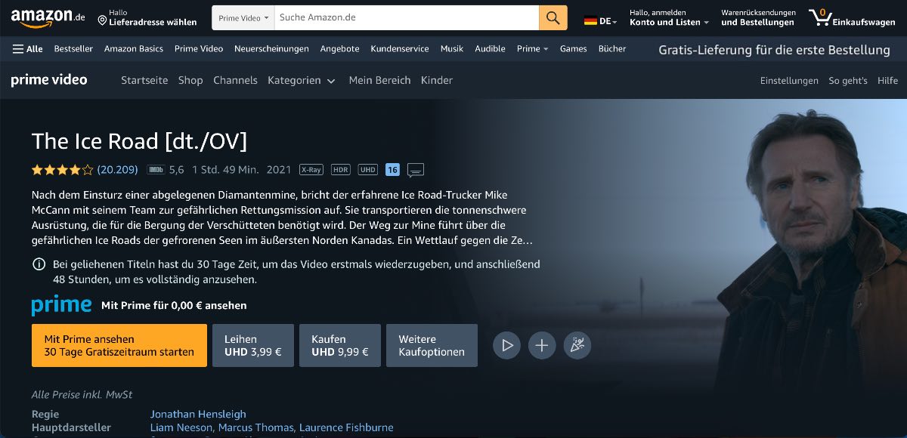The image size is (907, 438).
Task: Click Gratis-Lieferung für die erste Bestellung banner
Action: 774,50
